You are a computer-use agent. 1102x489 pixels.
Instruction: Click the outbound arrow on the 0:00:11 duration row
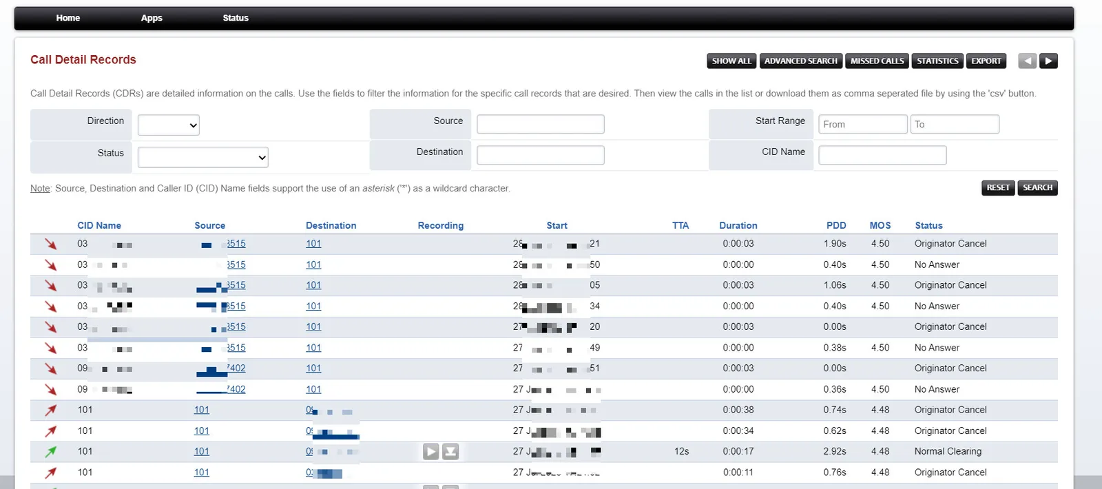[x=51, y=472]
